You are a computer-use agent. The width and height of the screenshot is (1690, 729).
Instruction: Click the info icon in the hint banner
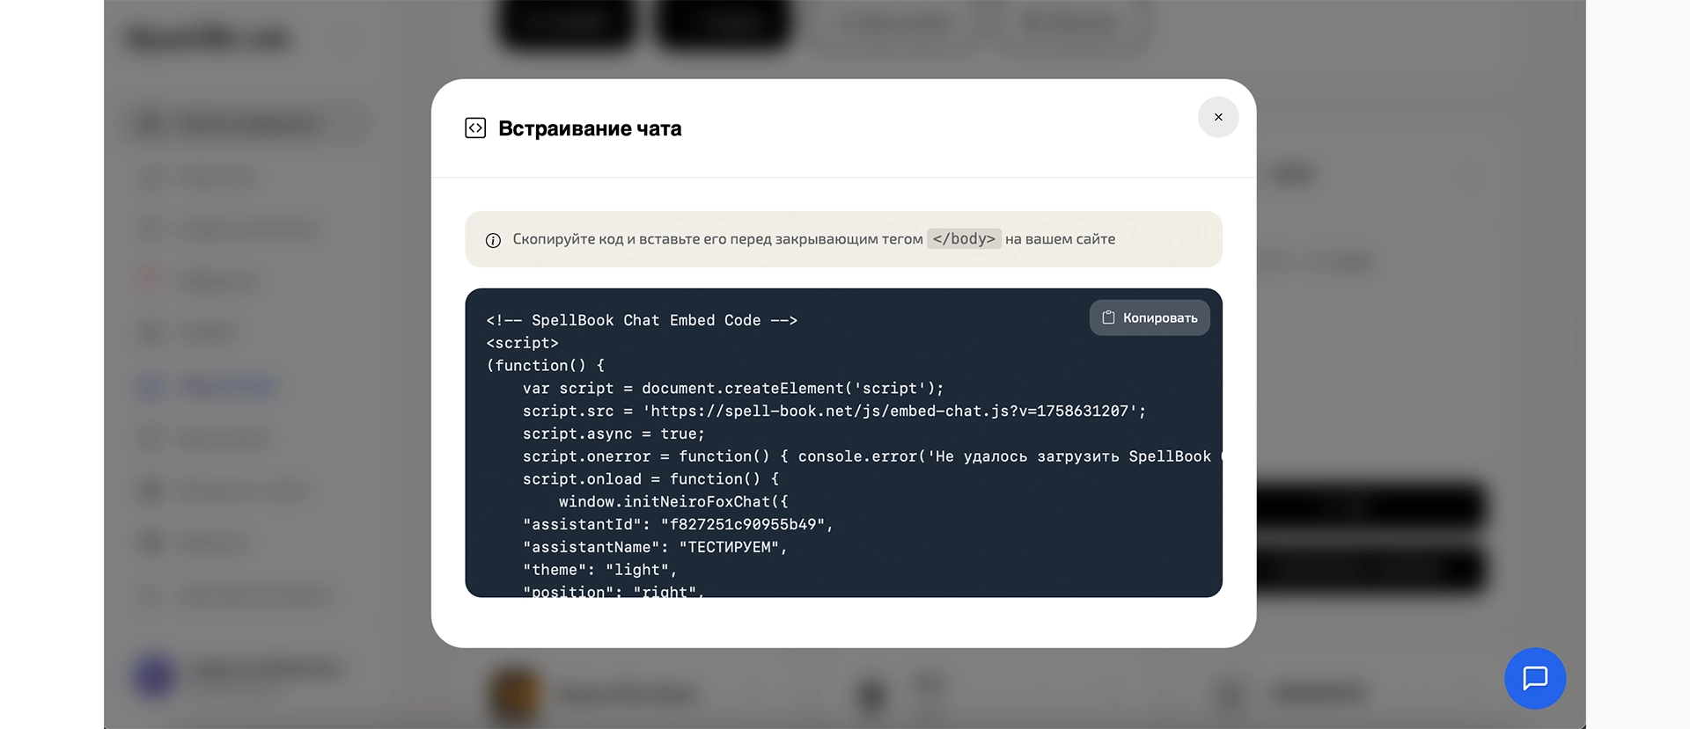point(493,240)
